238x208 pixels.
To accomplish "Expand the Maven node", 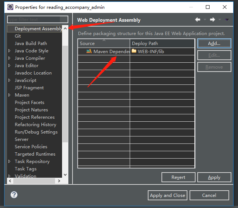I will coord(9,95).
